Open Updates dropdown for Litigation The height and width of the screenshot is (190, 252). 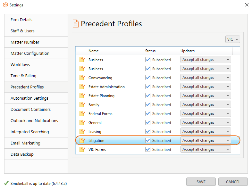[x=206, y=140]
